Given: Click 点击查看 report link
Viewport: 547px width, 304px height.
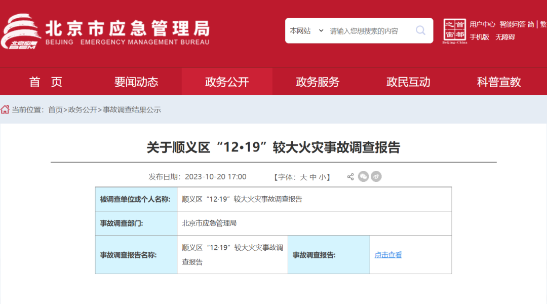Looking at the screenshot, I should (388, 255).
